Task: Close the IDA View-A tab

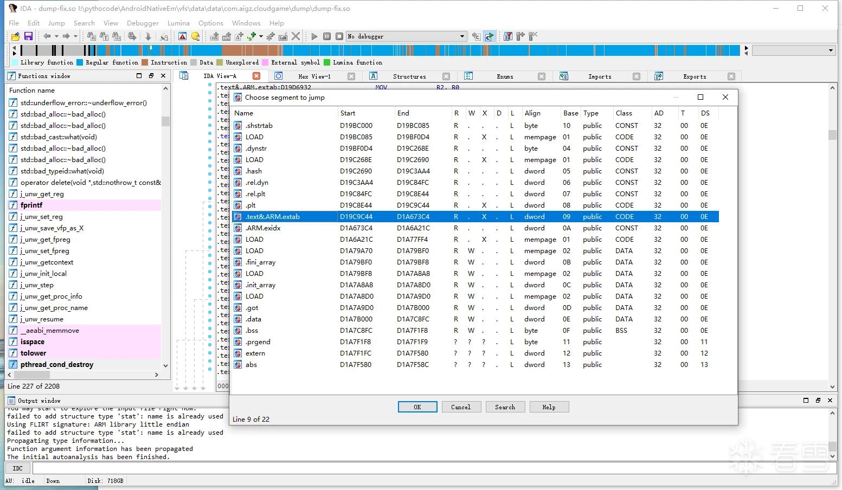Action: pos(256,76)
